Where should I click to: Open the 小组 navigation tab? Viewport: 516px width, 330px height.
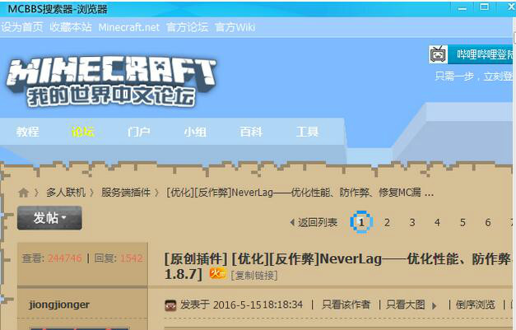(x=195, y=132)
